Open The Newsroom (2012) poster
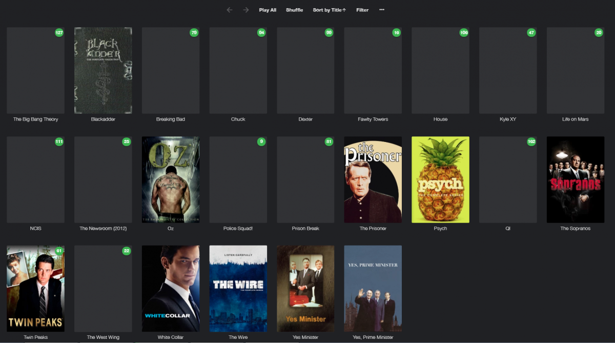This screenshot has height=343, width=615. click(x=103, y=179)
